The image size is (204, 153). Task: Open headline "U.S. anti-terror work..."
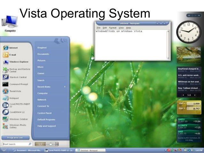(x=189, y=76)
